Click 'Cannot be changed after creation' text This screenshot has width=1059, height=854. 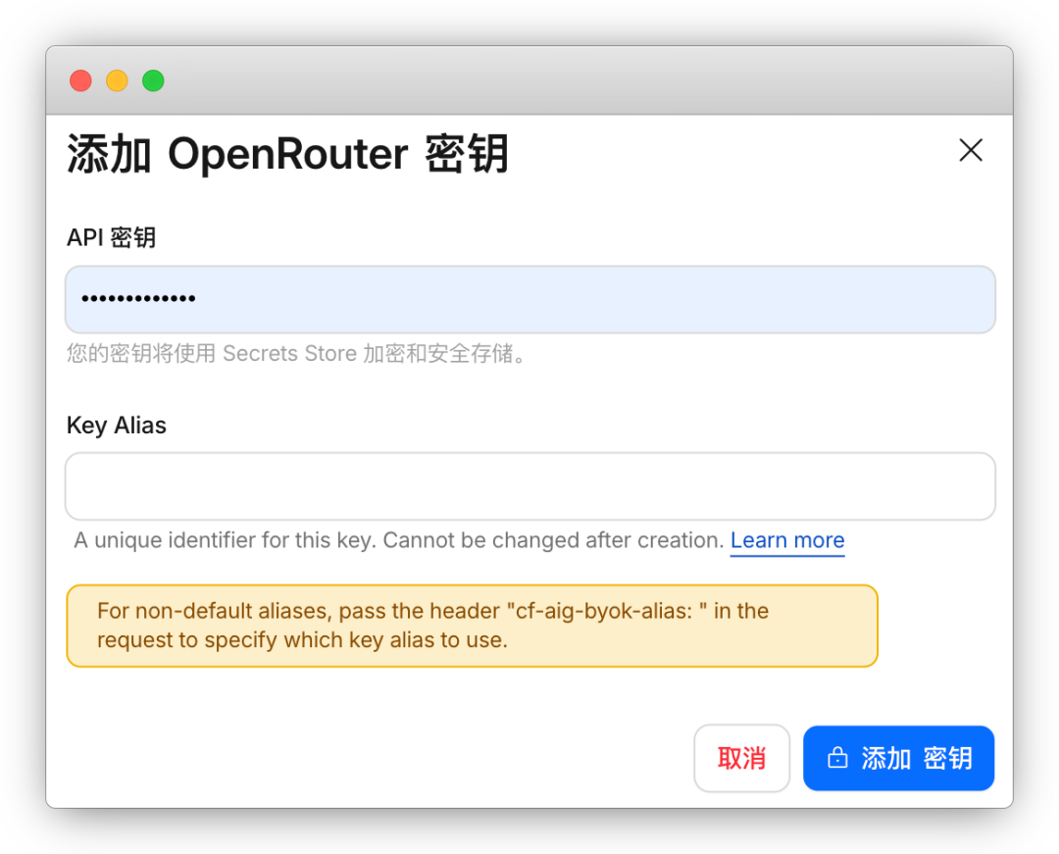coord(553,540)
